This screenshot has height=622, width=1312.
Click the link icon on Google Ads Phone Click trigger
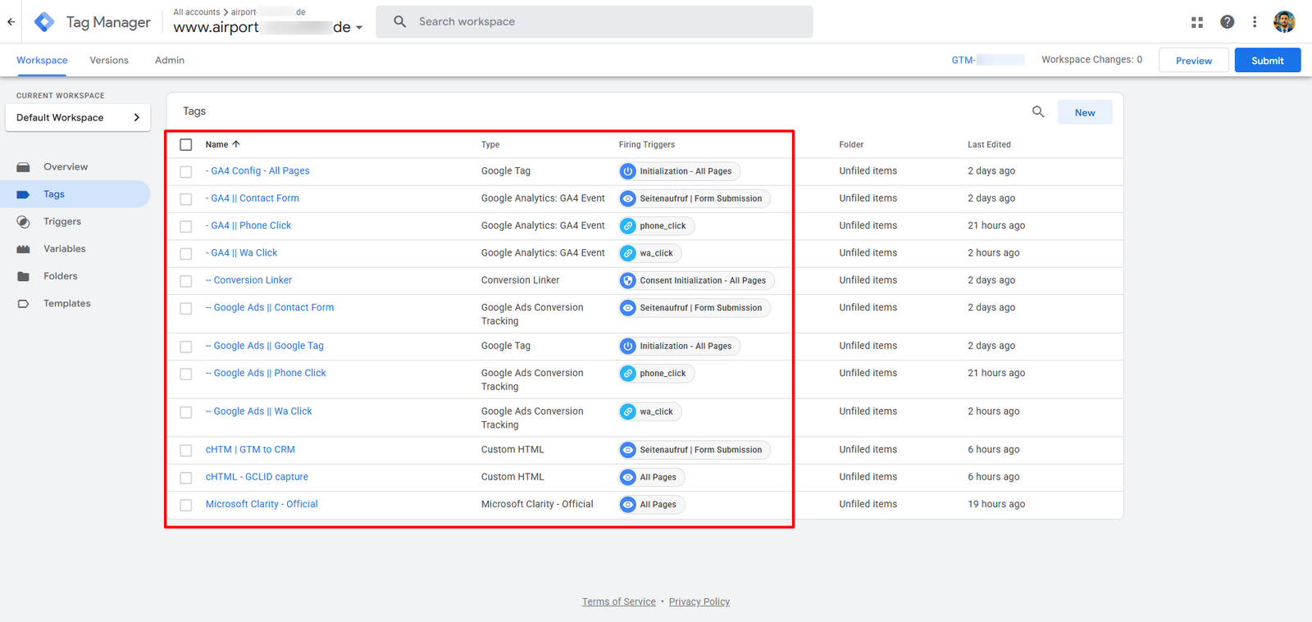click(x=628, y=374)
